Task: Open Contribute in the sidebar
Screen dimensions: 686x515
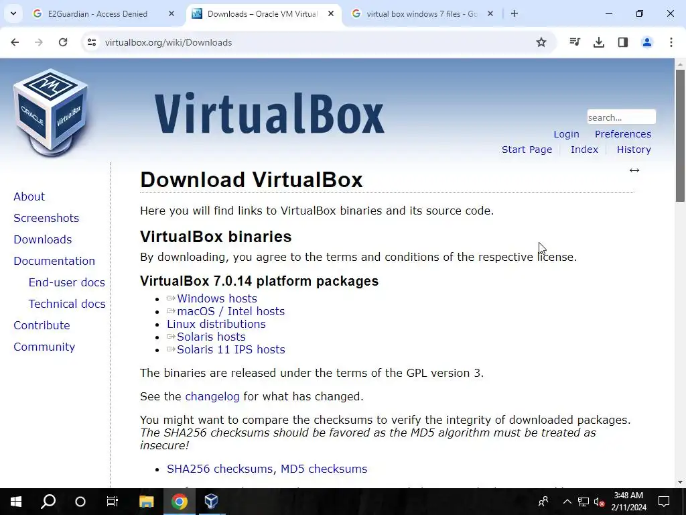Action: pyautogui.click(x=42, y=325)
